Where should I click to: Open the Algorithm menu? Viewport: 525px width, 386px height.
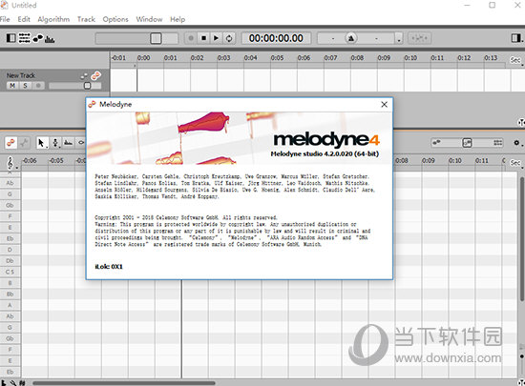(53, 19)
